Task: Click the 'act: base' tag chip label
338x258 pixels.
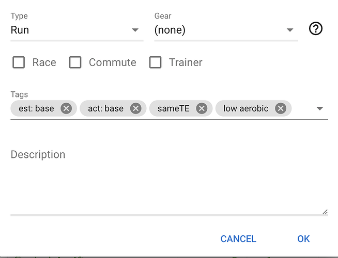Action: pos(105,108)
